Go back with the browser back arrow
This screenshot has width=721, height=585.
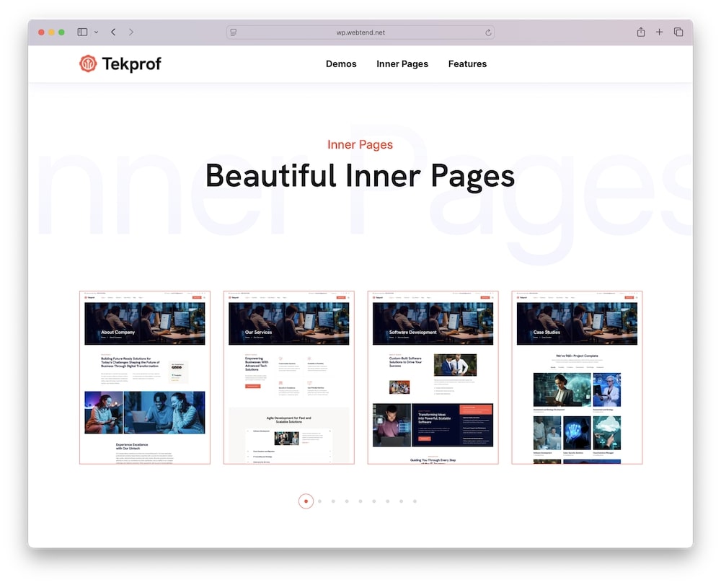pyautogui.click(x=113, y=32)
